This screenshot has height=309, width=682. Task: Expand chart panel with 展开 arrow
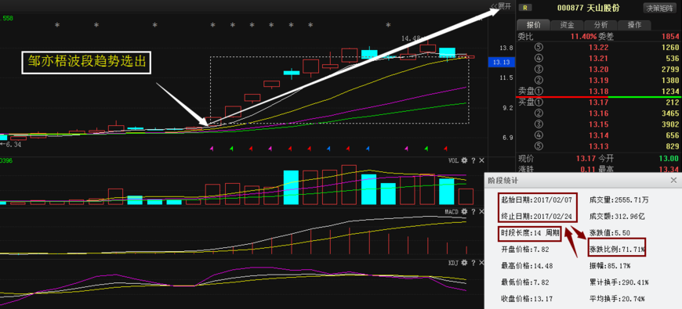(x=501, y=6)
